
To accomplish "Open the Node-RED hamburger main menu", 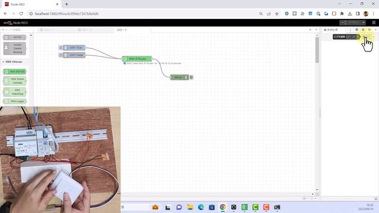I will click(x=374, y=22).
